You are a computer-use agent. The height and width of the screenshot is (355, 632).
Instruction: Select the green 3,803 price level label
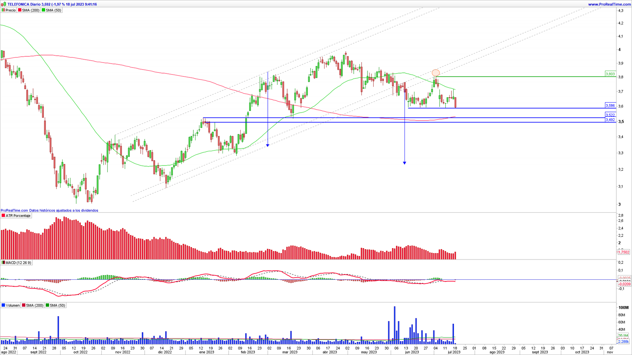point(610,74)
